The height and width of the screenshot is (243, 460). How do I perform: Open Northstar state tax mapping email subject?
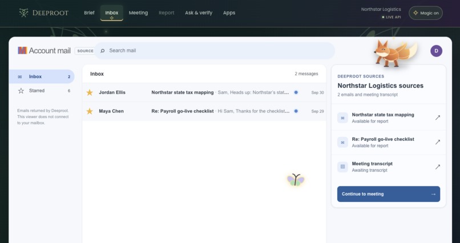(x=183, y=92)
